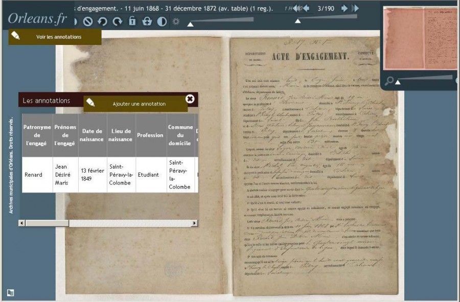Click the document overview thumbnail

(x=420, y=38)
